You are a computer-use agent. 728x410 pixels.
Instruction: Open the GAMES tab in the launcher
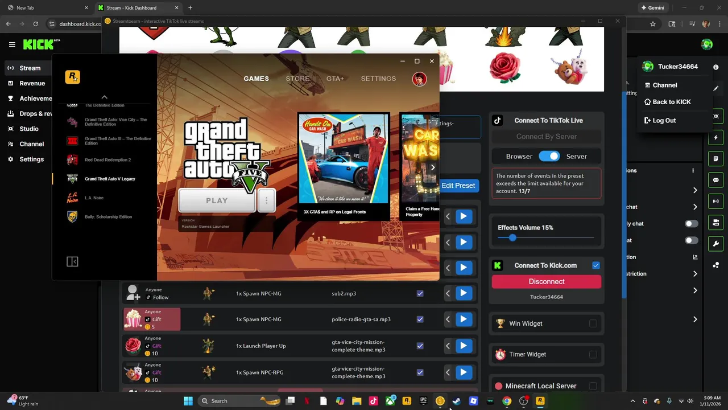[x=257, y=79]
